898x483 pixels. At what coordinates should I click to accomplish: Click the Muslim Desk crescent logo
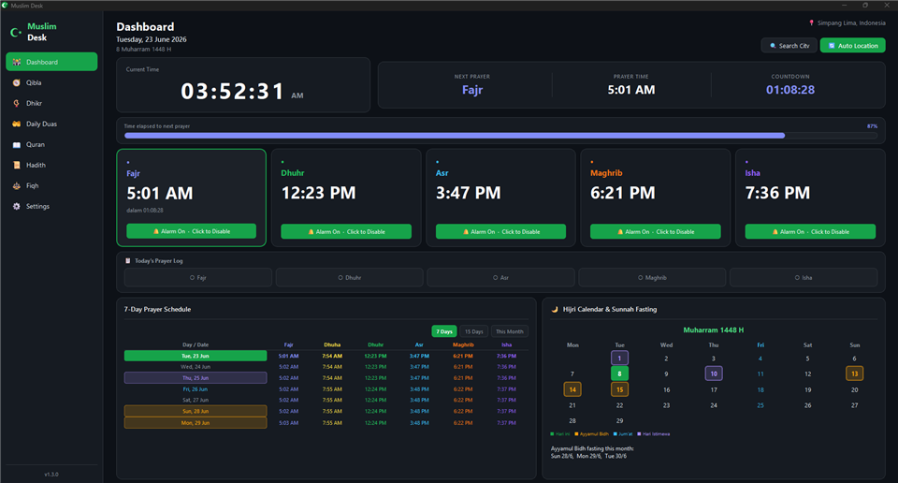click(x=16, y=33)
